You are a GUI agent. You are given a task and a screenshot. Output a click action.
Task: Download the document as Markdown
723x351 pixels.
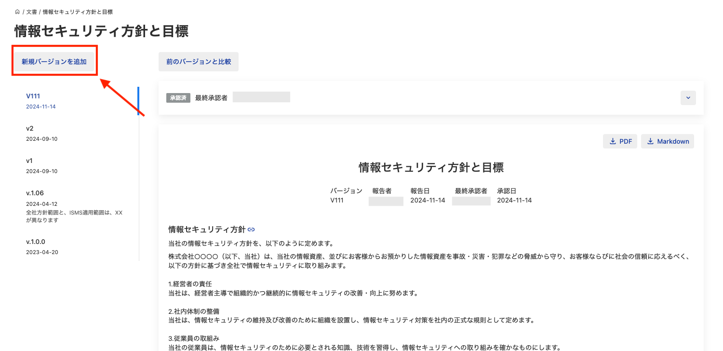(668, 141)
